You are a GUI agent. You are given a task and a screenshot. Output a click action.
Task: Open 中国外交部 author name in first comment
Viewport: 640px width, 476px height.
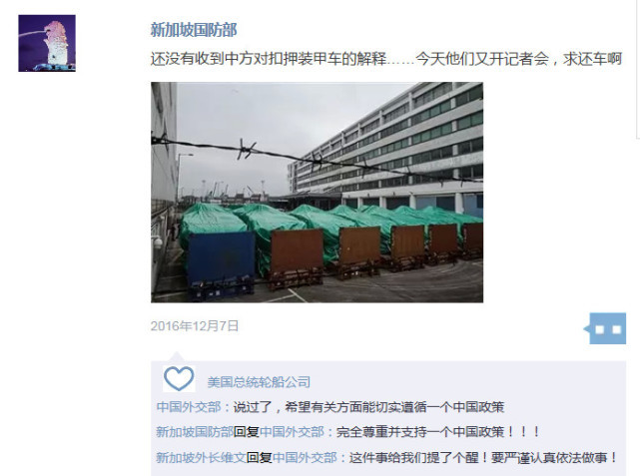[x=189, y=407]
